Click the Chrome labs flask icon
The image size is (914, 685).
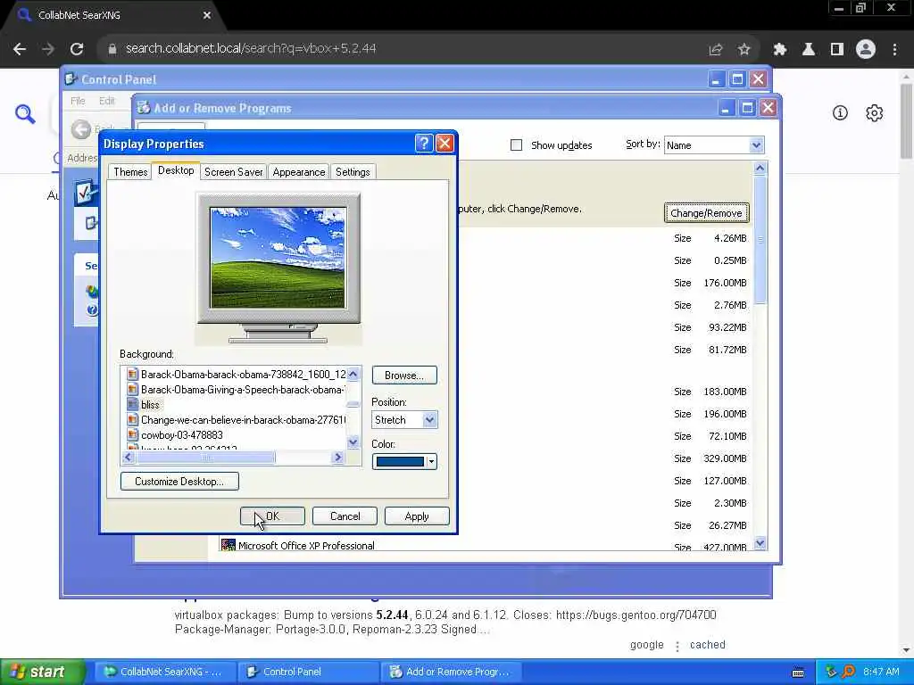(x=809, y=50)
